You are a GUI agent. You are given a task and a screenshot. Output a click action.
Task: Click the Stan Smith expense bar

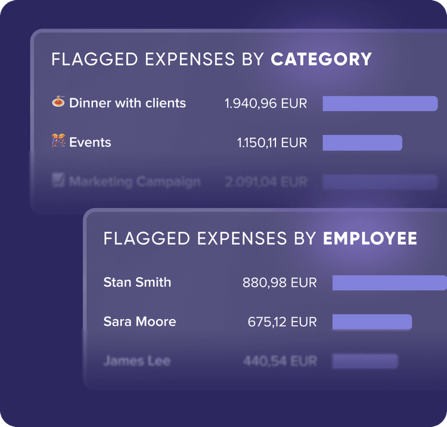389,283
